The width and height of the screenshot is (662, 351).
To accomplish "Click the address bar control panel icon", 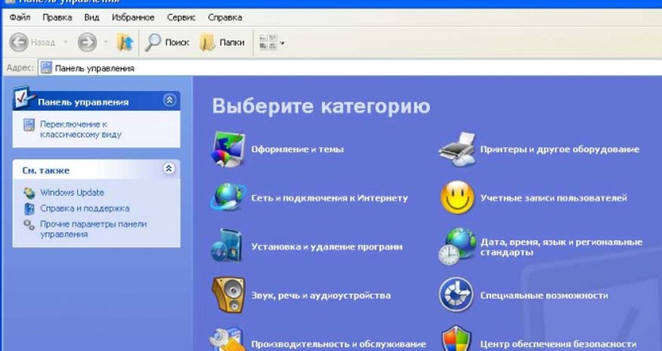I will [46, 68].
